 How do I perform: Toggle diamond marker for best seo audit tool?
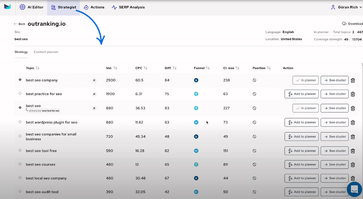coord(20,192)
